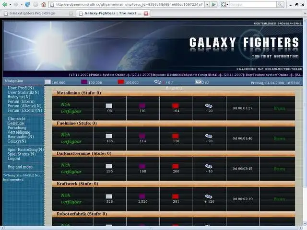Click the red dark matter resource icon in the top bar
Screen dimensions: 307x230
[x=121, y=82]
